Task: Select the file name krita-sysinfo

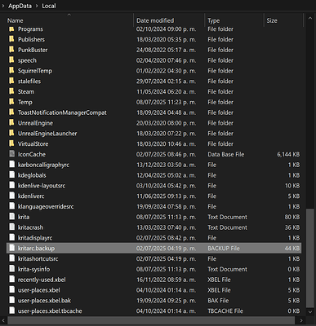Action: click(x=33, y=269)
